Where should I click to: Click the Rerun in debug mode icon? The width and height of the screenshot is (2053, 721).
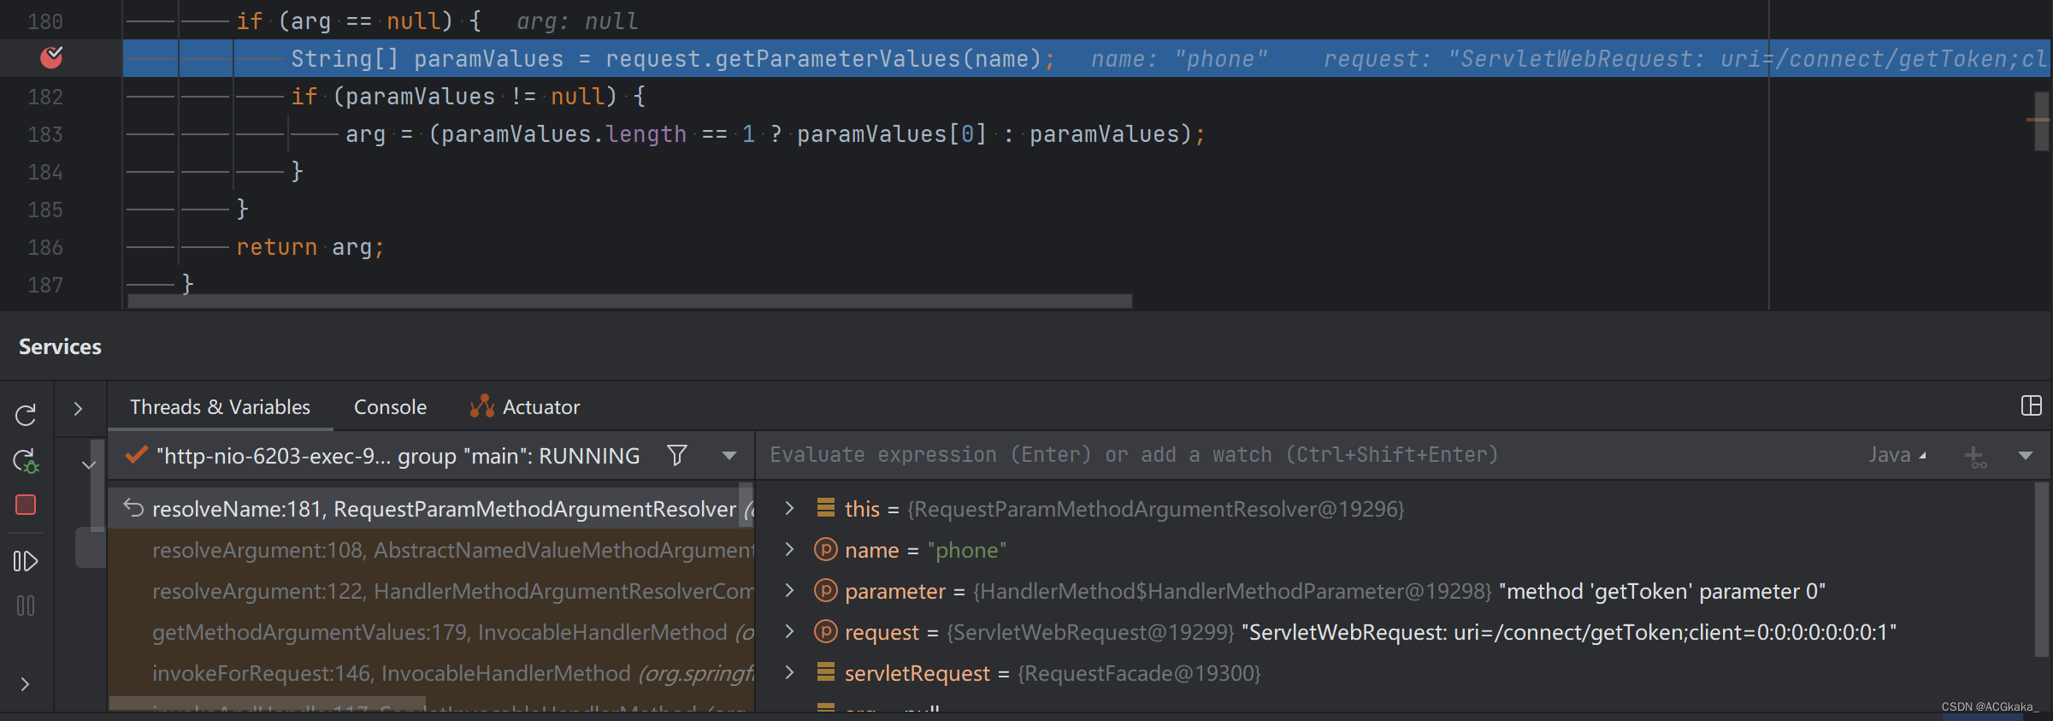pyautogui.click(x=26, y=461)
